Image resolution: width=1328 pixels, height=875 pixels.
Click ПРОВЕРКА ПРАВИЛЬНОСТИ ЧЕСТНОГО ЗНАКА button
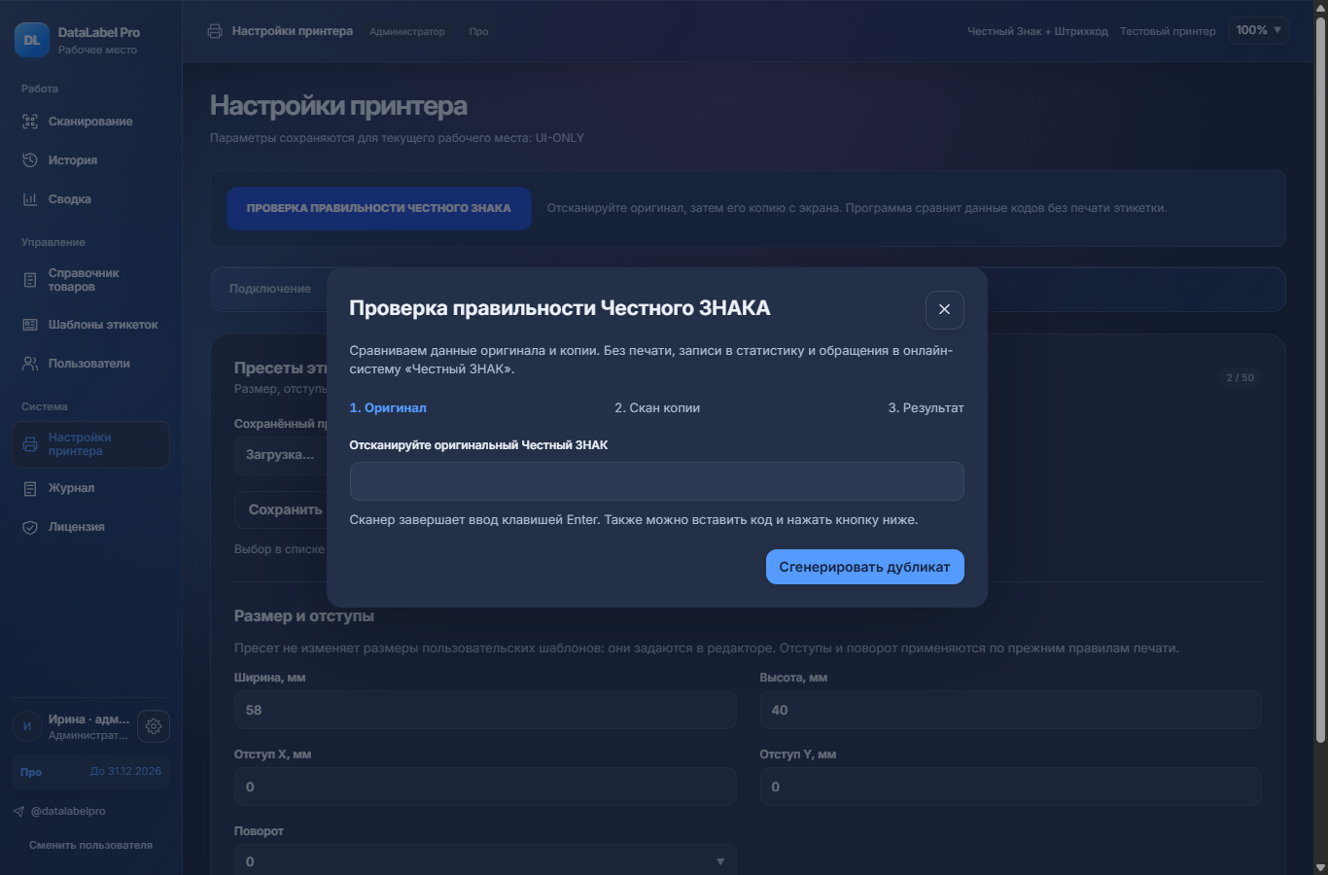pyautogui.click(x=379, y=208)
